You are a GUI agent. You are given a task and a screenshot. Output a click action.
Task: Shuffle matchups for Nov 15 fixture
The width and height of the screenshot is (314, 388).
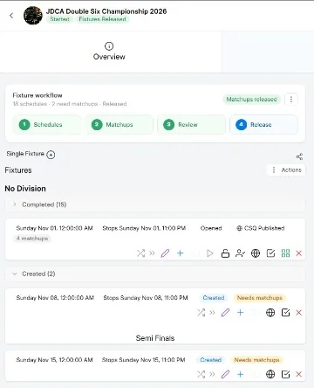click(x=201, y=374)
